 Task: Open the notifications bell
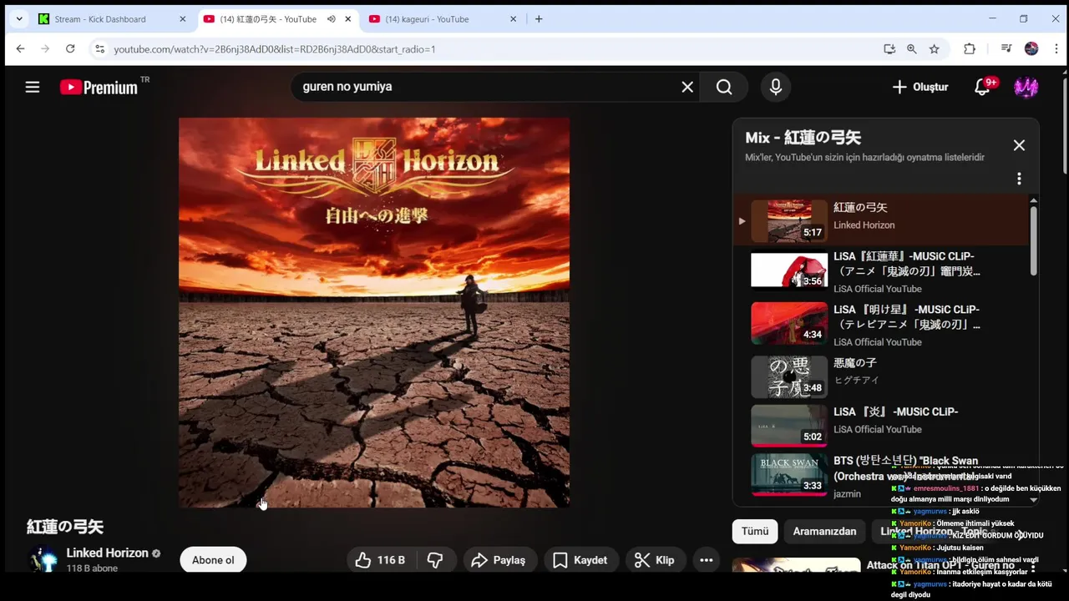click(983, 87)
